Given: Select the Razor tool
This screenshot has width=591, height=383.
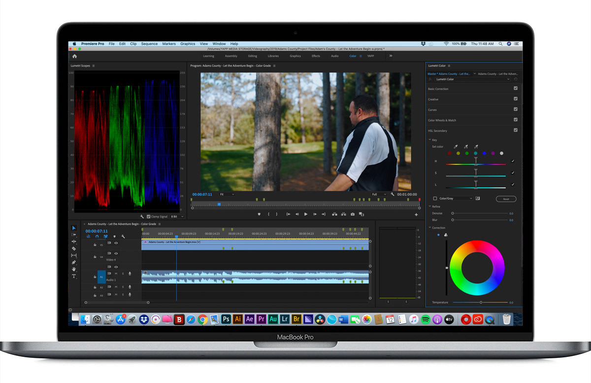Looking at the screenshot, I should pyautogui.click(x=74, y=248).
